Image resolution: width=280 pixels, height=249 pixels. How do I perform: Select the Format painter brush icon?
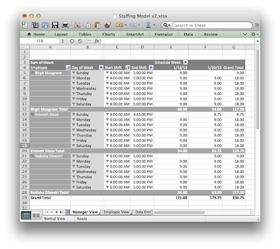(x=108, y=25)
